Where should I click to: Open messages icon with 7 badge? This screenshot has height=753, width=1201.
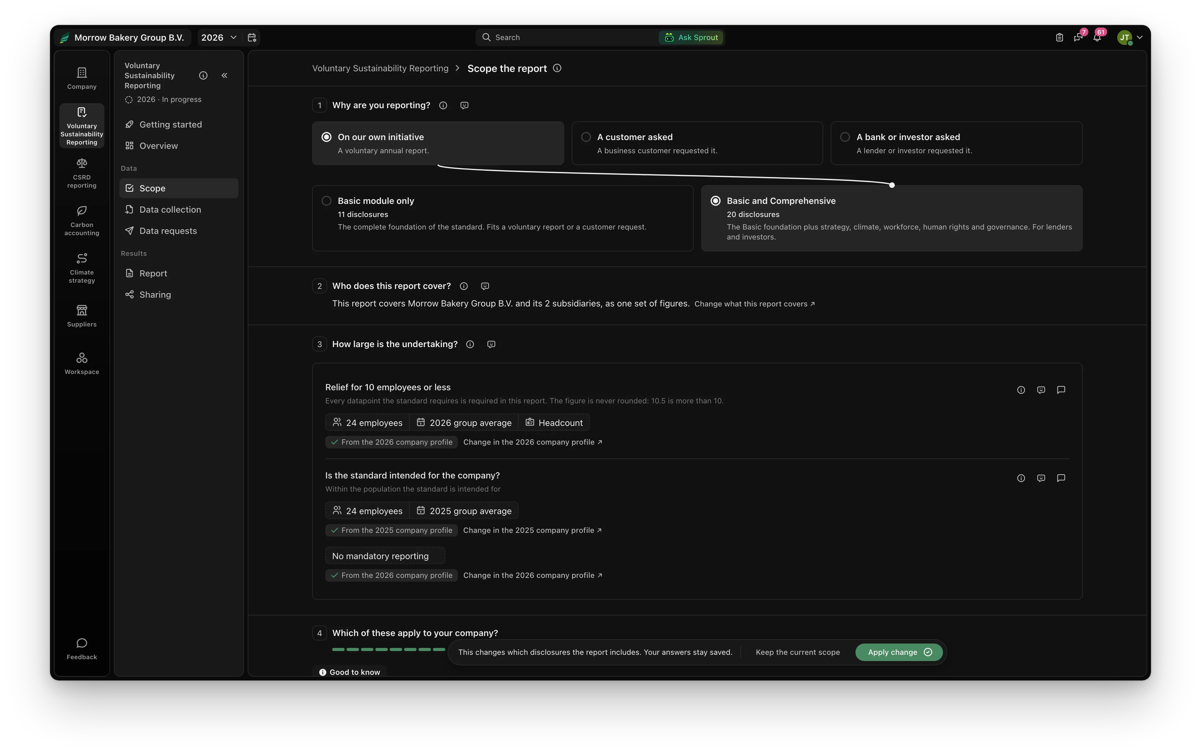(1078, 37)
